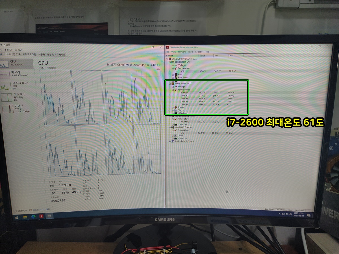The image size is (339, 254).
Task: Click the Fans icon under ECS H61H2-MV
Action: click(x=176, y=75)
